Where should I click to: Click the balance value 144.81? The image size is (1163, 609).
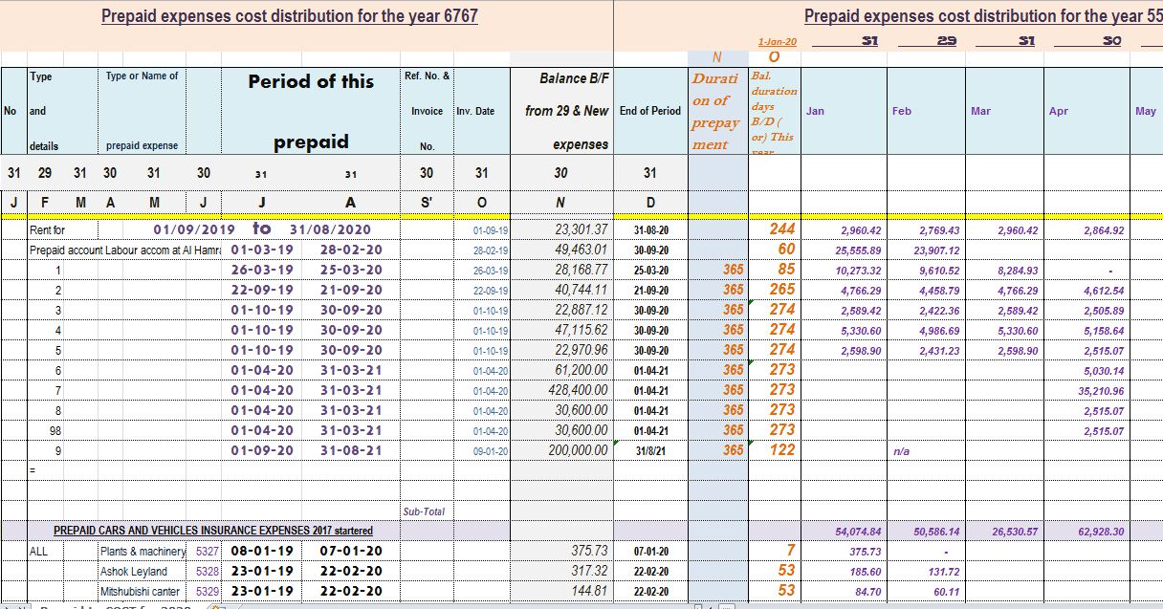(588, 591)
